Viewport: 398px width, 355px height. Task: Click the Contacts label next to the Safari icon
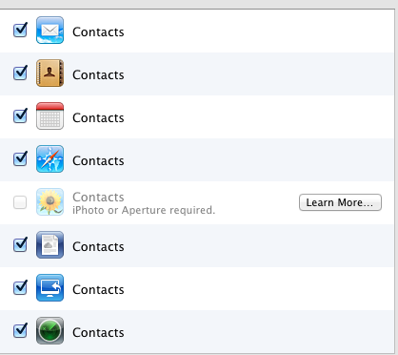(x=98, y=160)
